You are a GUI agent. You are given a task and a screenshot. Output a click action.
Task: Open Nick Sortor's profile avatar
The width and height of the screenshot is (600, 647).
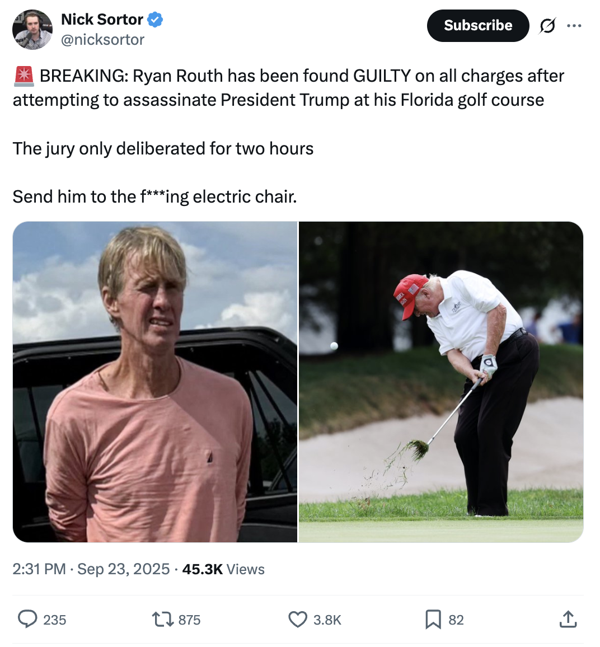pos(32,29)
